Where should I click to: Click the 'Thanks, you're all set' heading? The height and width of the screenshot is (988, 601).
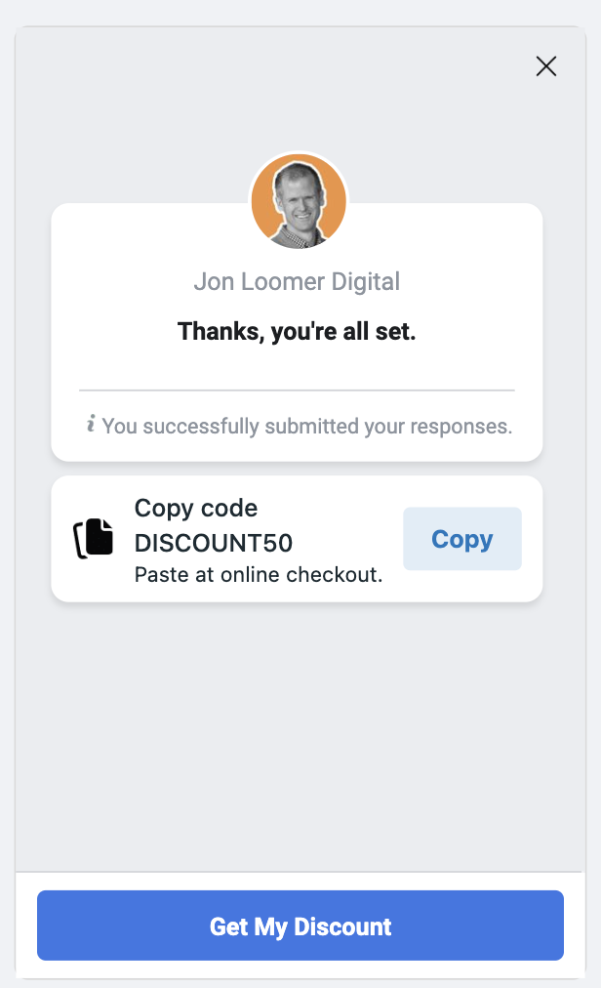(x=296, y=331)
